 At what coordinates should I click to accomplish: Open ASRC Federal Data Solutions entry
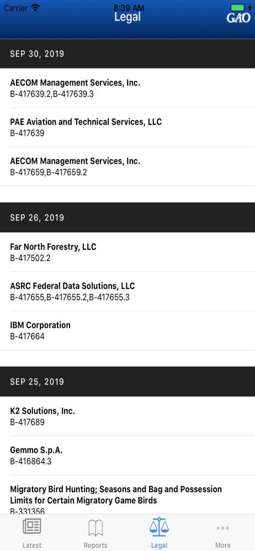click(127, 291)
